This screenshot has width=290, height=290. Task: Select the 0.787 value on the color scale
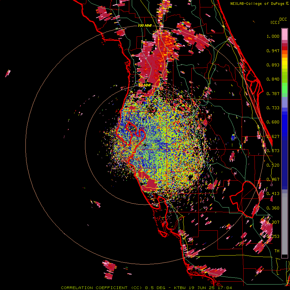tap(273, 93)
